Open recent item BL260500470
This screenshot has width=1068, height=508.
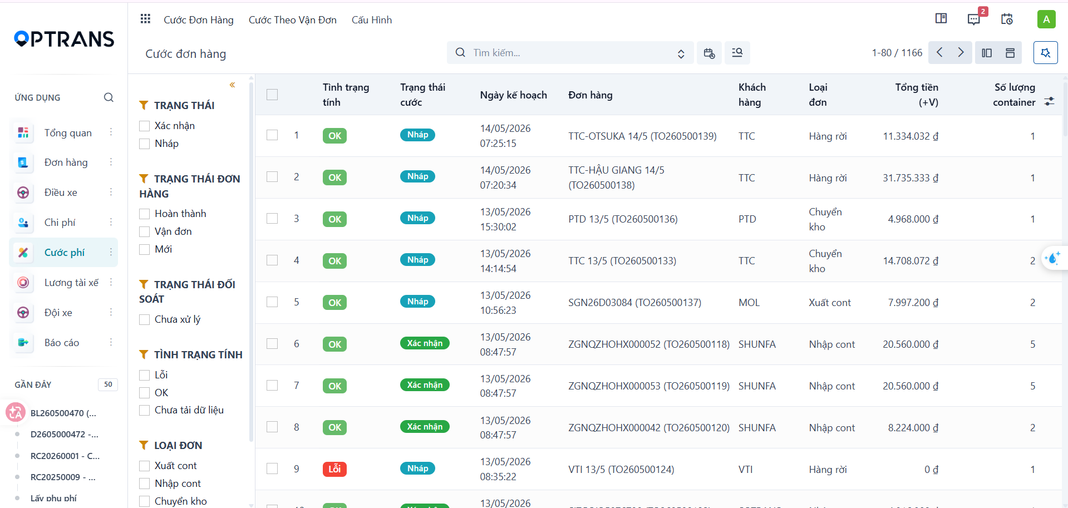pos(63,413)
